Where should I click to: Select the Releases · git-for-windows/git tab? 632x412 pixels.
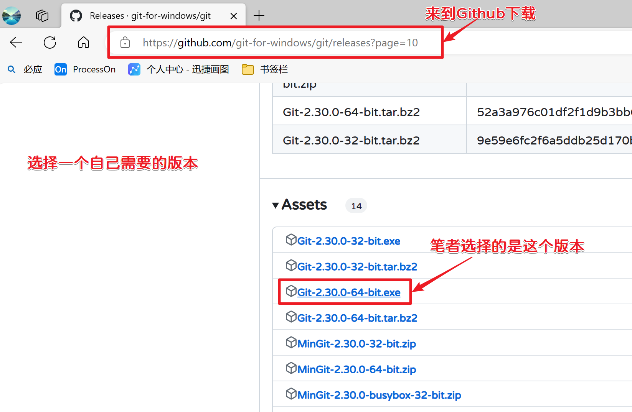coord(153,16)
